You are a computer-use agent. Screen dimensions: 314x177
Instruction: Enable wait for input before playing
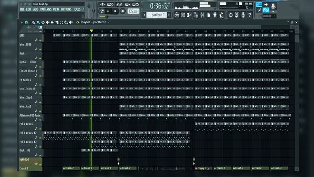110,4
